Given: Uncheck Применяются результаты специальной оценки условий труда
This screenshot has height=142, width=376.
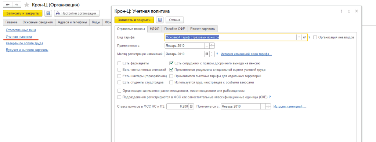Looking at the screenshot, I should (x=171, y=70).
